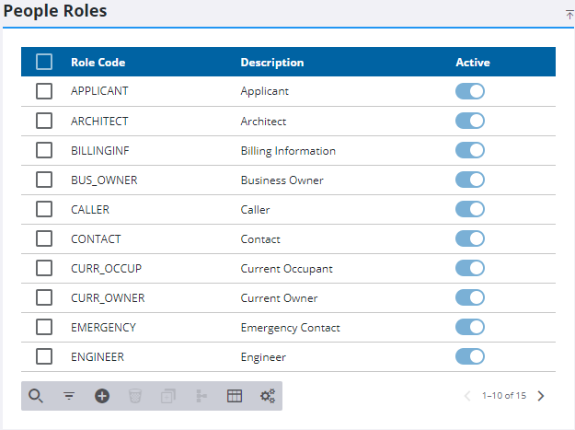Screen dimensions: 575x430
Task: Click the hierarchy tree icon in toolbar
Action: 201,396
